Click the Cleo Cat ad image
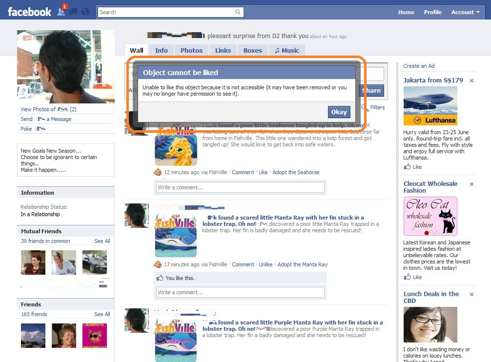 click(430, 216)
